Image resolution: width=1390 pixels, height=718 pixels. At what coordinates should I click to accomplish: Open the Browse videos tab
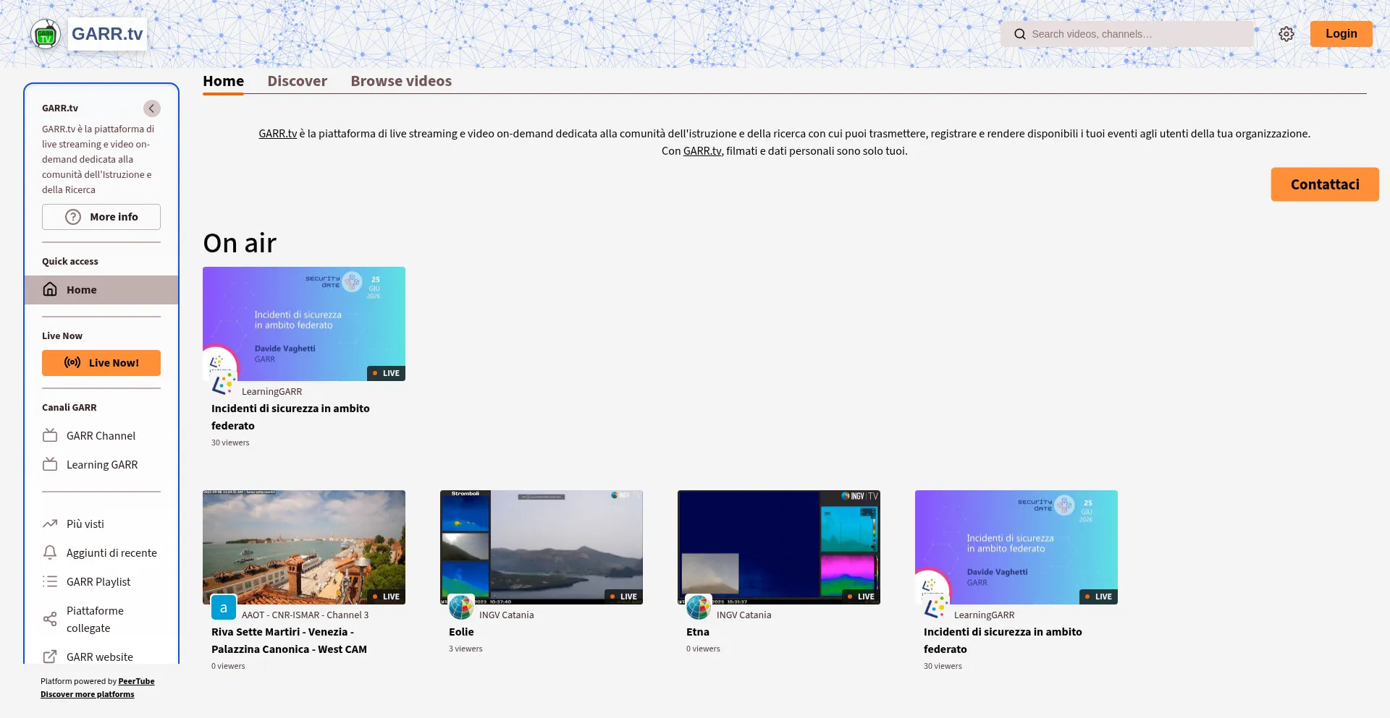coord(401,81)
